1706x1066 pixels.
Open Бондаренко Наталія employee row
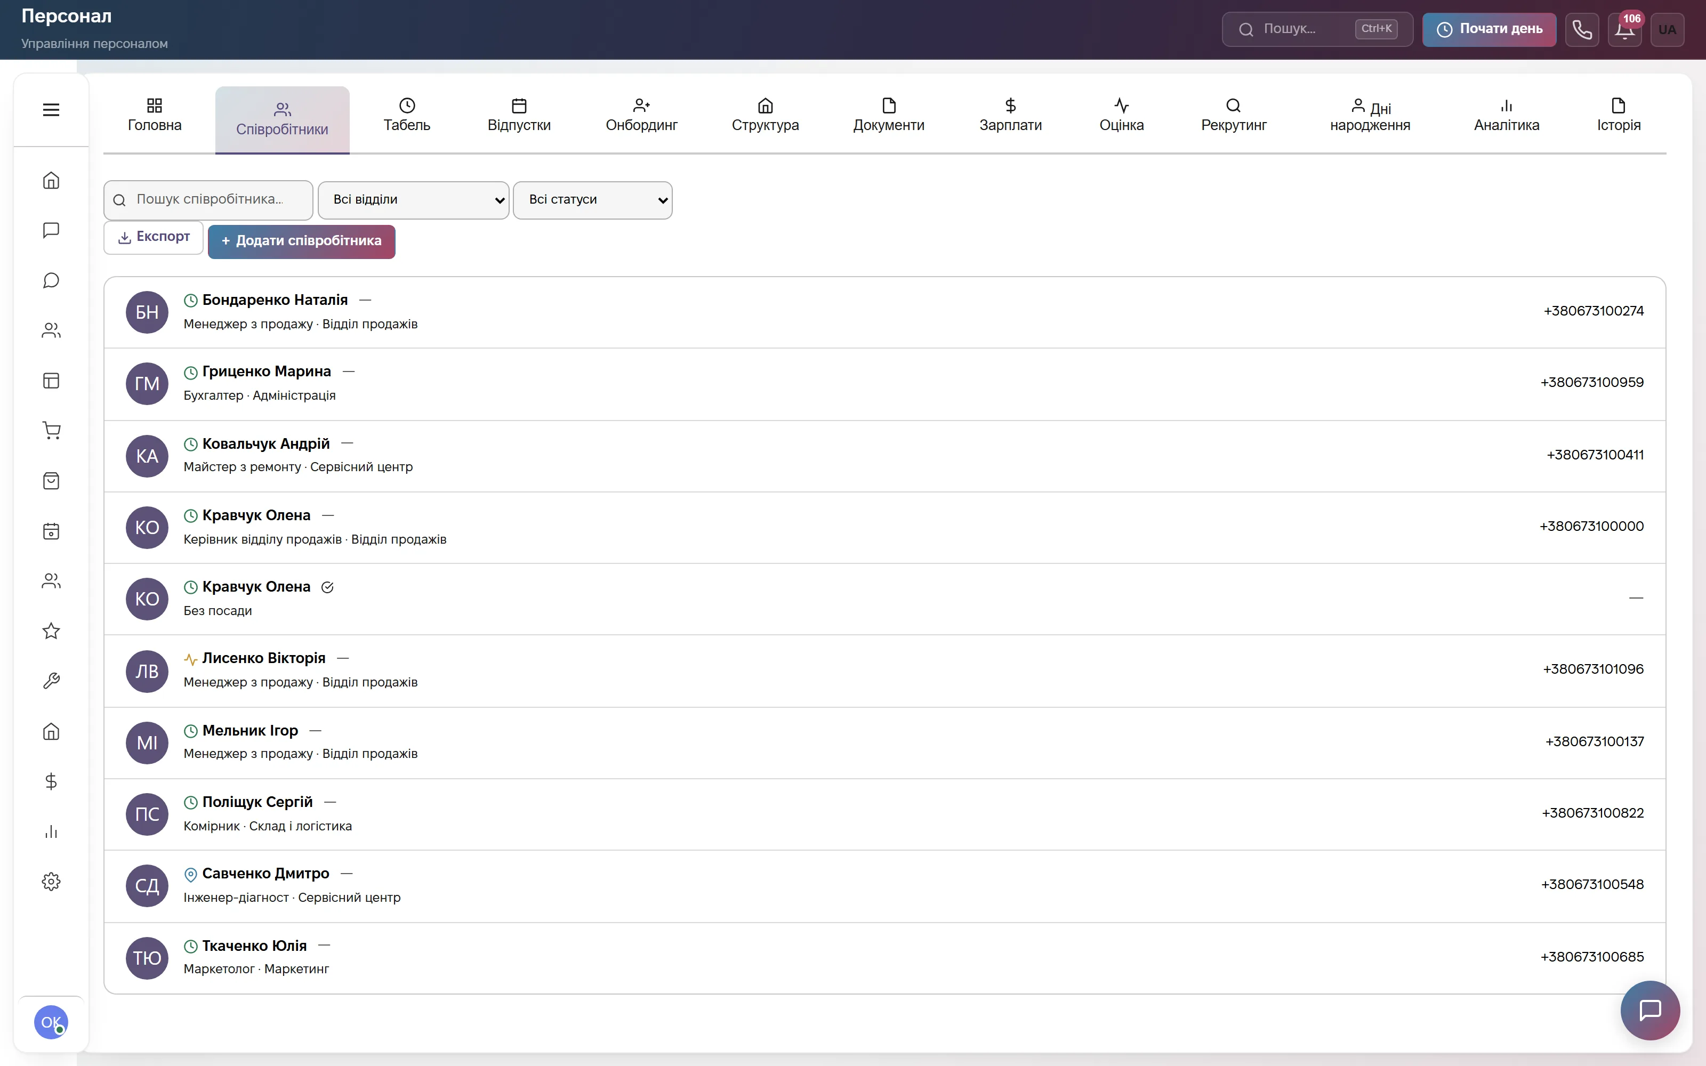click(885, 312)
